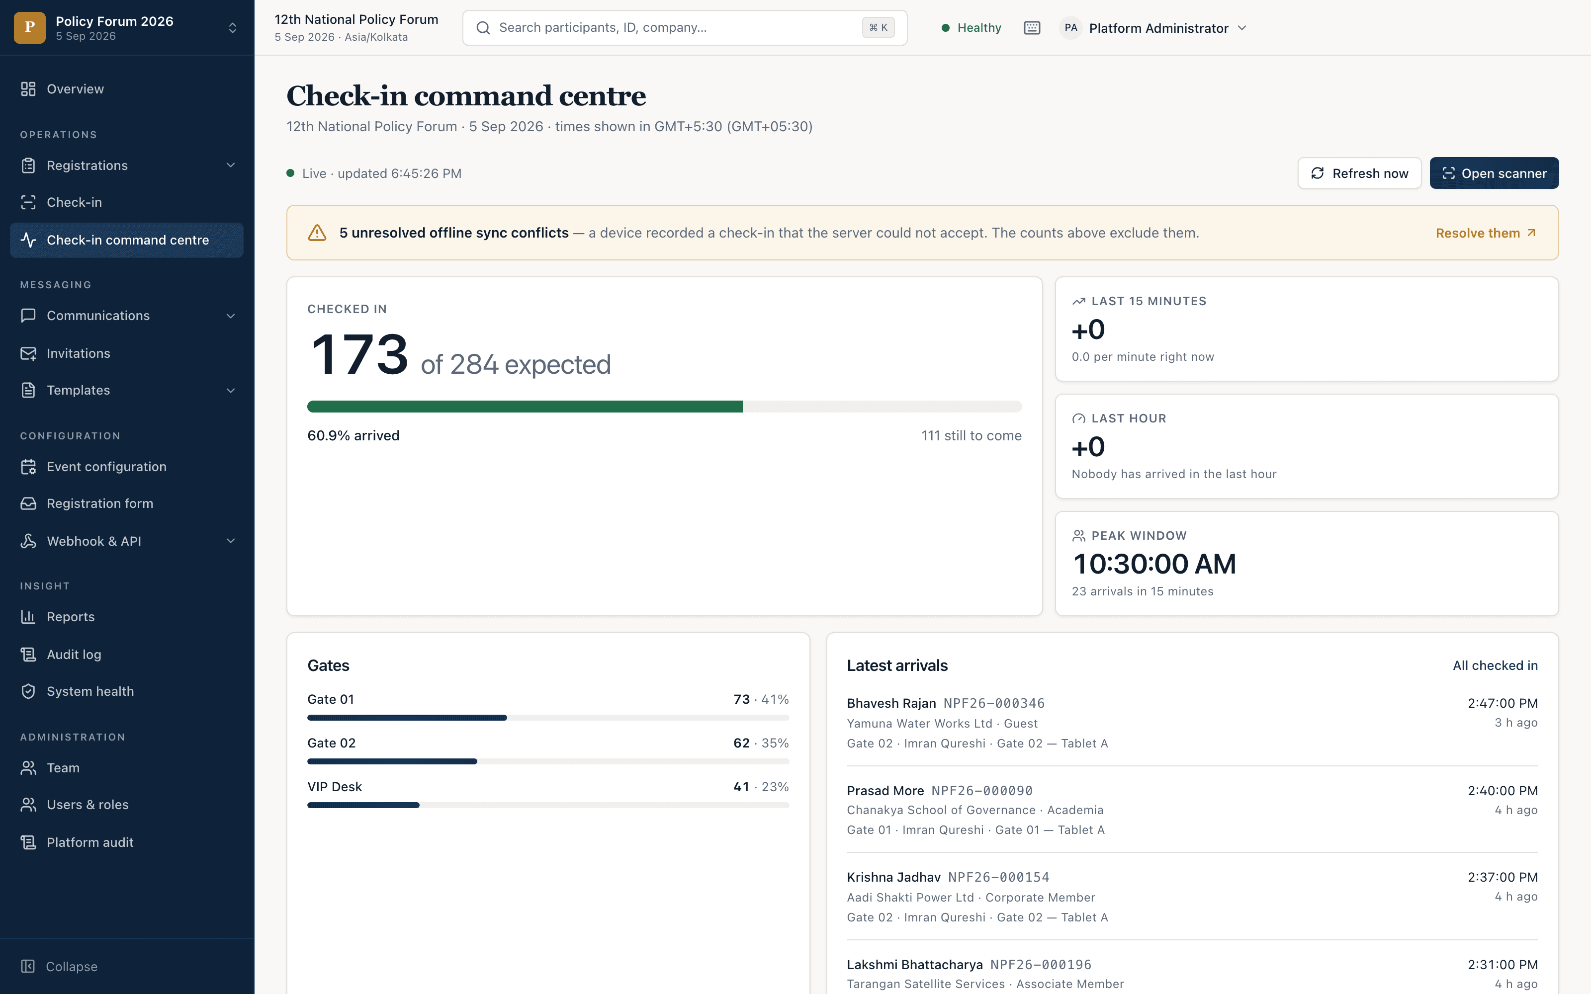Click the All checked in link

tap(1495, 665)
